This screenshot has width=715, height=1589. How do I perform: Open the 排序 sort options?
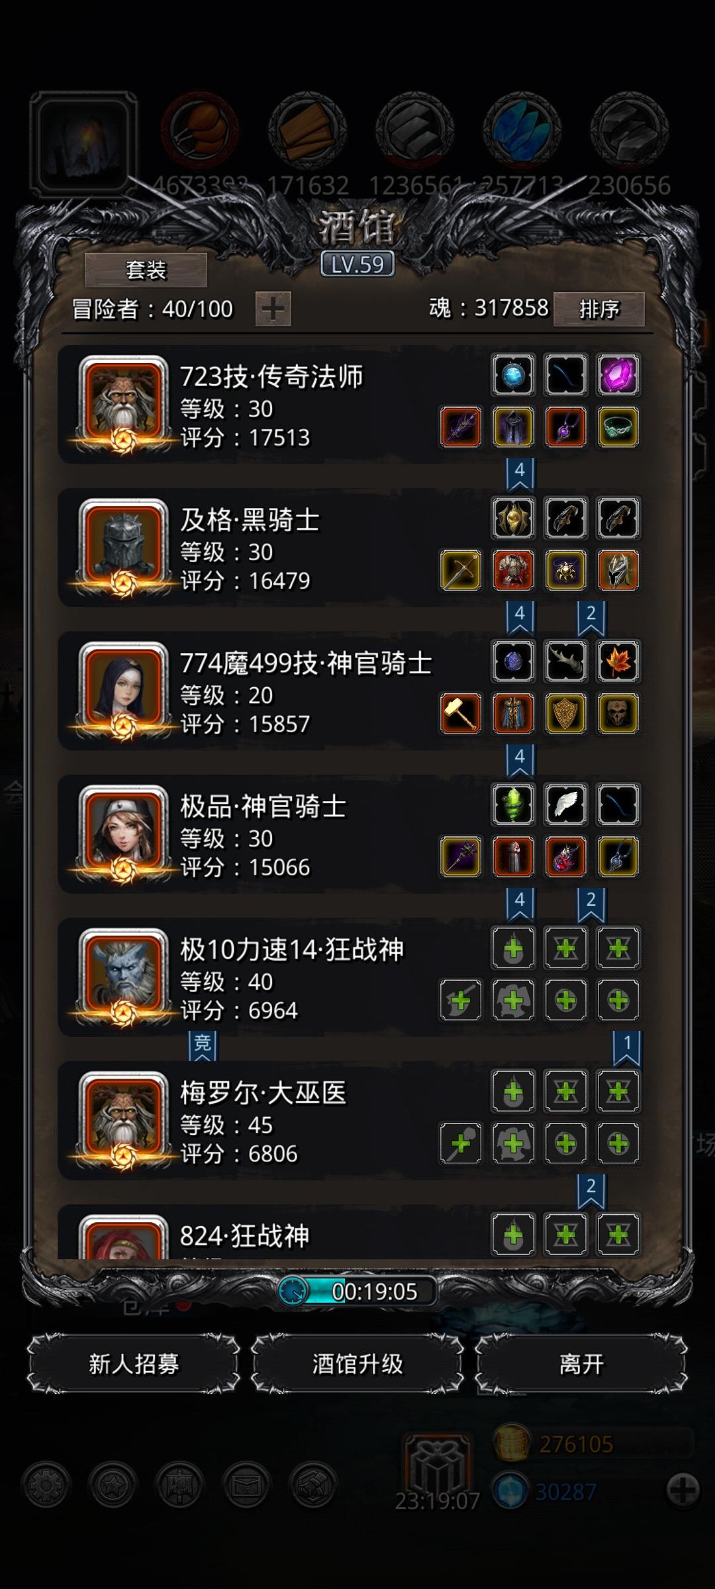pyautogui.click(x=598, y=309)
